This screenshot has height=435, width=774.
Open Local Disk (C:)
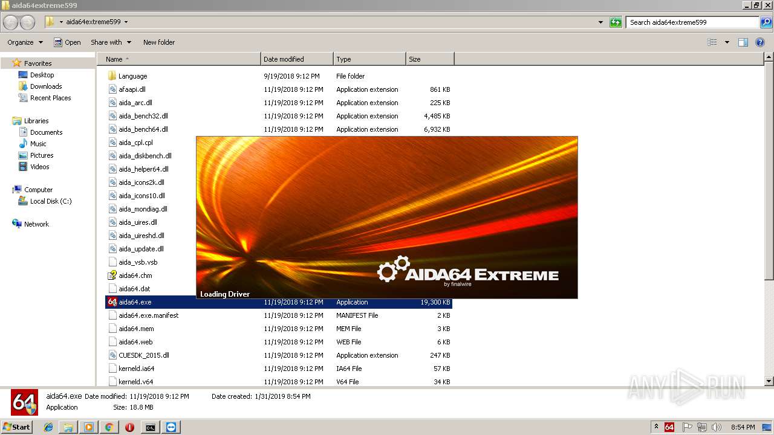(51, 201)
